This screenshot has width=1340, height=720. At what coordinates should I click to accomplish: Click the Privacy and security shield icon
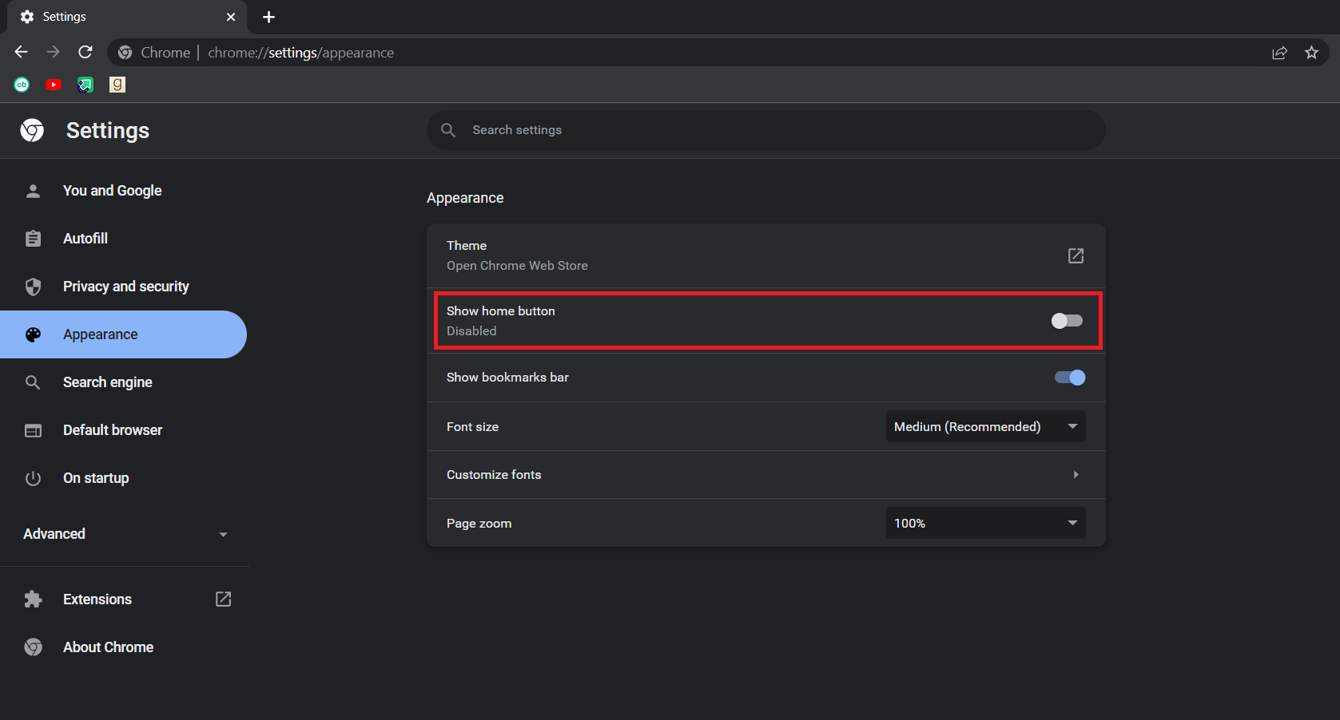(x=33, y=287)
